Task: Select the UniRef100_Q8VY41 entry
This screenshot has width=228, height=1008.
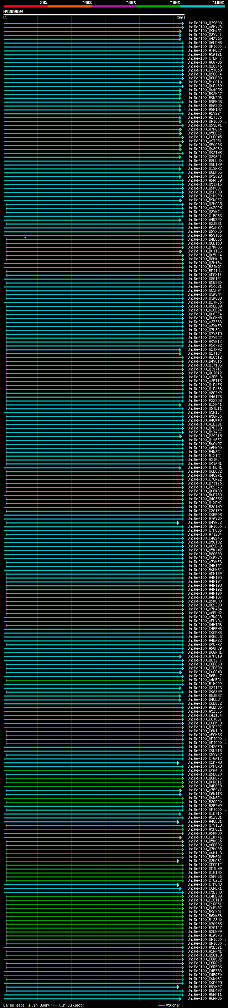Action: (x=204, y=35)
